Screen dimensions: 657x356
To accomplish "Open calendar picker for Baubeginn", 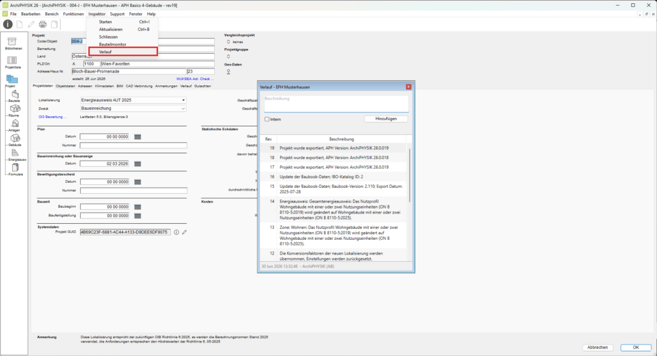I will click(137, 207).
